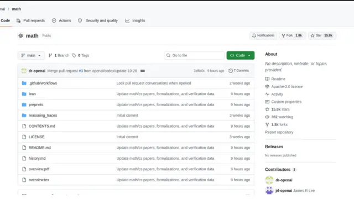The image size is (354, 199).
Task: Click the Notifications bell button
Action: point(263,35)
